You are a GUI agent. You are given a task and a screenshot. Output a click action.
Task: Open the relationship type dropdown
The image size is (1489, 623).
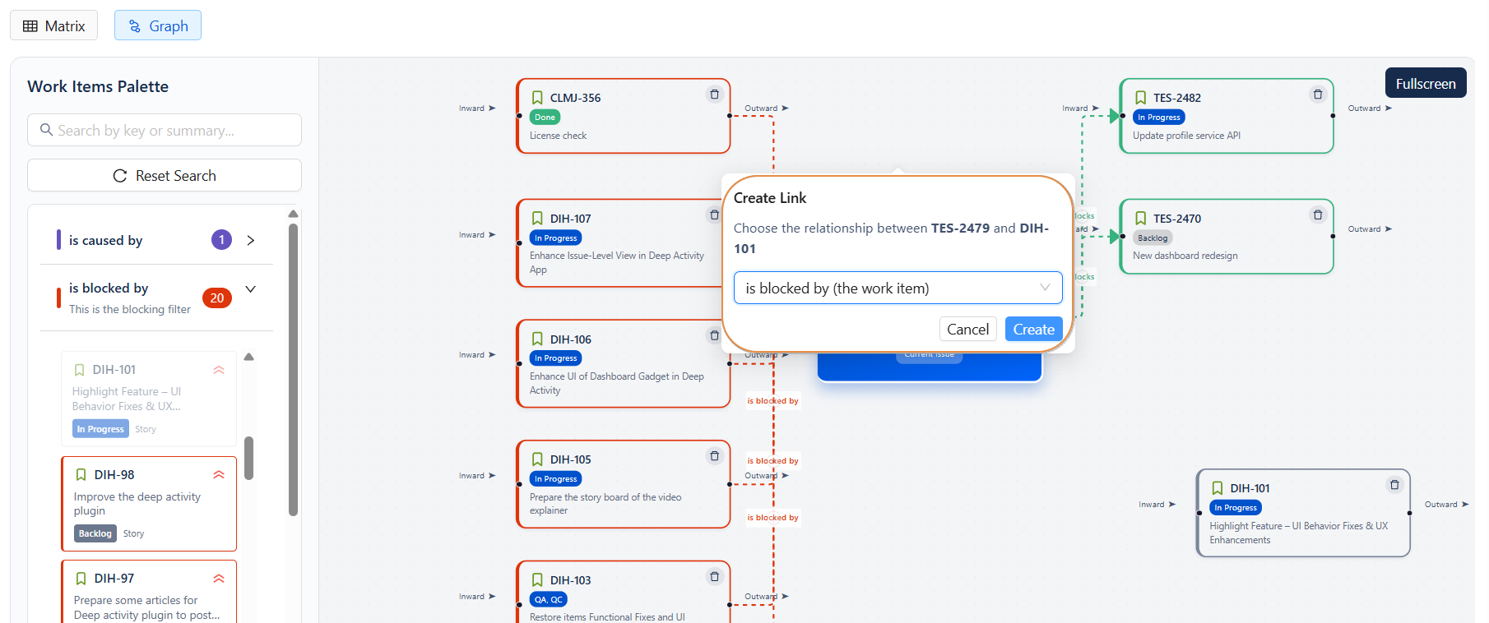pyautogui.click(x=897, y=288)
